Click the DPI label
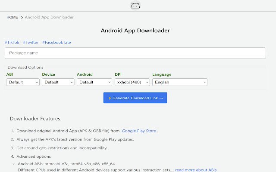276x172 pixels. (x=118, y=74)
